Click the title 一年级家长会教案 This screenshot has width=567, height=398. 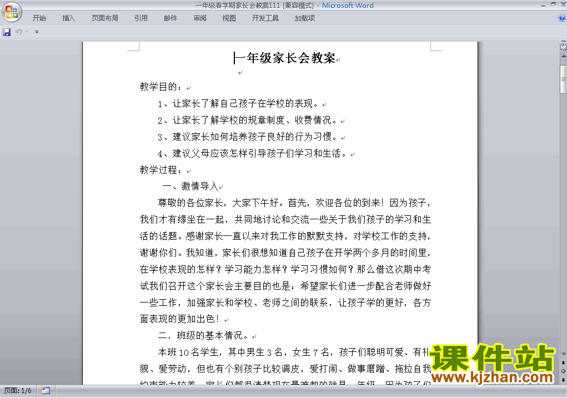click(x=284, y=58)
